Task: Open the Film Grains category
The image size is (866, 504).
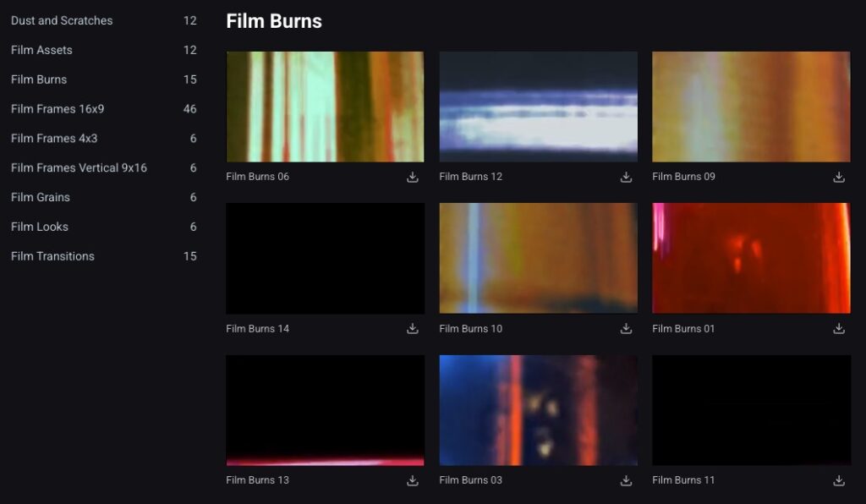Action: [x=41, y=197]
